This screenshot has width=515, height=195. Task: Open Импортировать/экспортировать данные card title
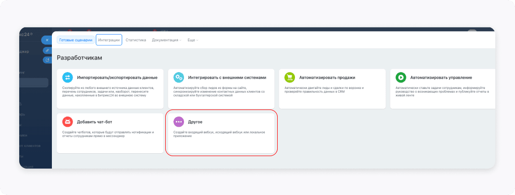tap(117, 78)
